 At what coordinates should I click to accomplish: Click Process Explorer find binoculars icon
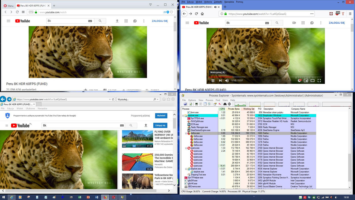click(225, 104)
